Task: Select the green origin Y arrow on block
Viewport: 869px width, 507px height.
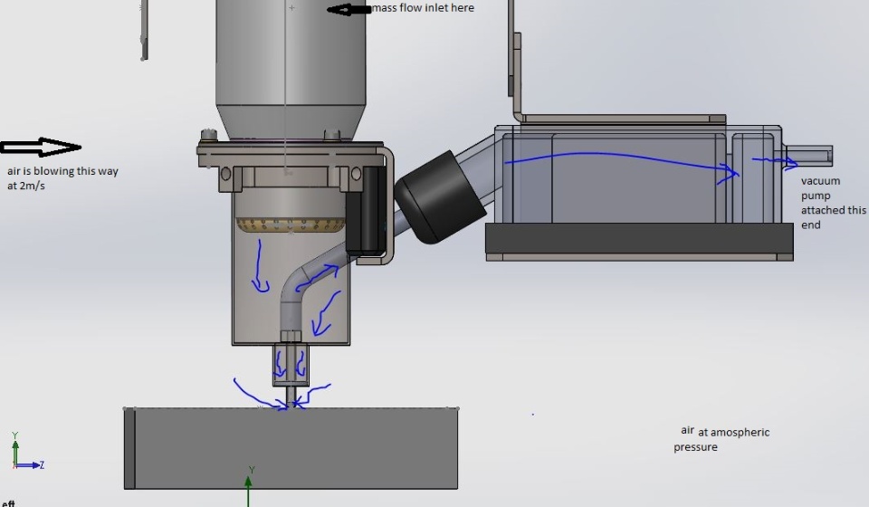Action: [x=248, y=491]
